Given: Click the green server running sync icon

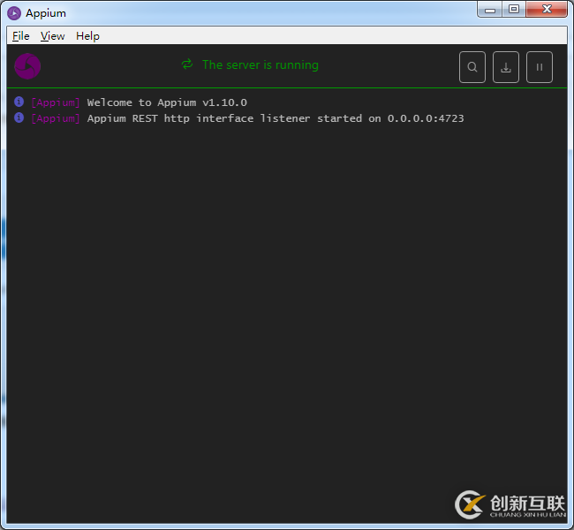Looking at the screenshot, I should (187, 64).
